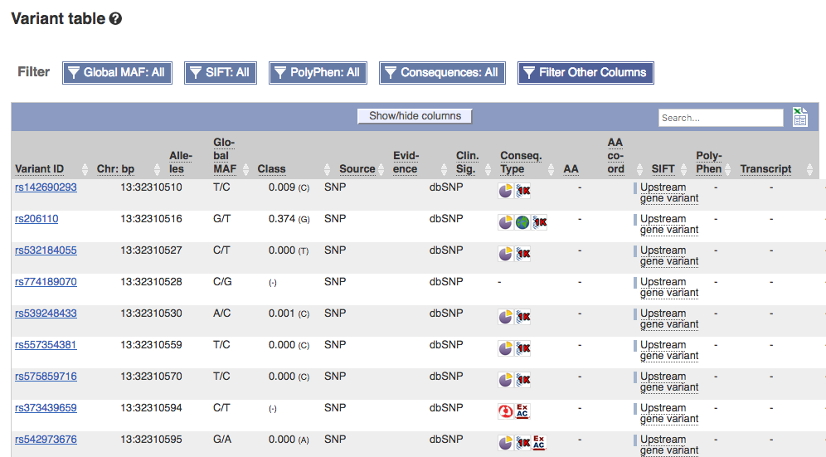Click the Show/hide columns button
This screenshot has width=826, height=457.
point(415,116)
